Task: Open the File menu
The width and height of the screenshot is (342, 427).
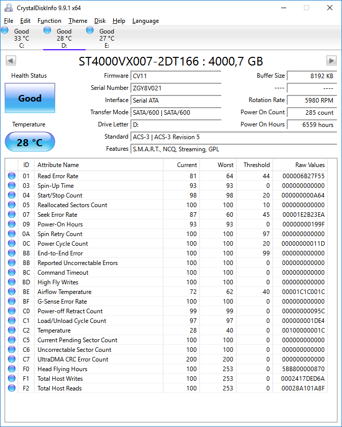Action: click(9, 21)
